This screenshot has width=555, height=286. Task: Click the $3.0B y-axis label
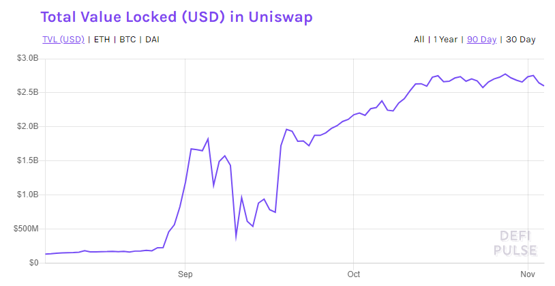pyautogui.click(x=27, y=58)
